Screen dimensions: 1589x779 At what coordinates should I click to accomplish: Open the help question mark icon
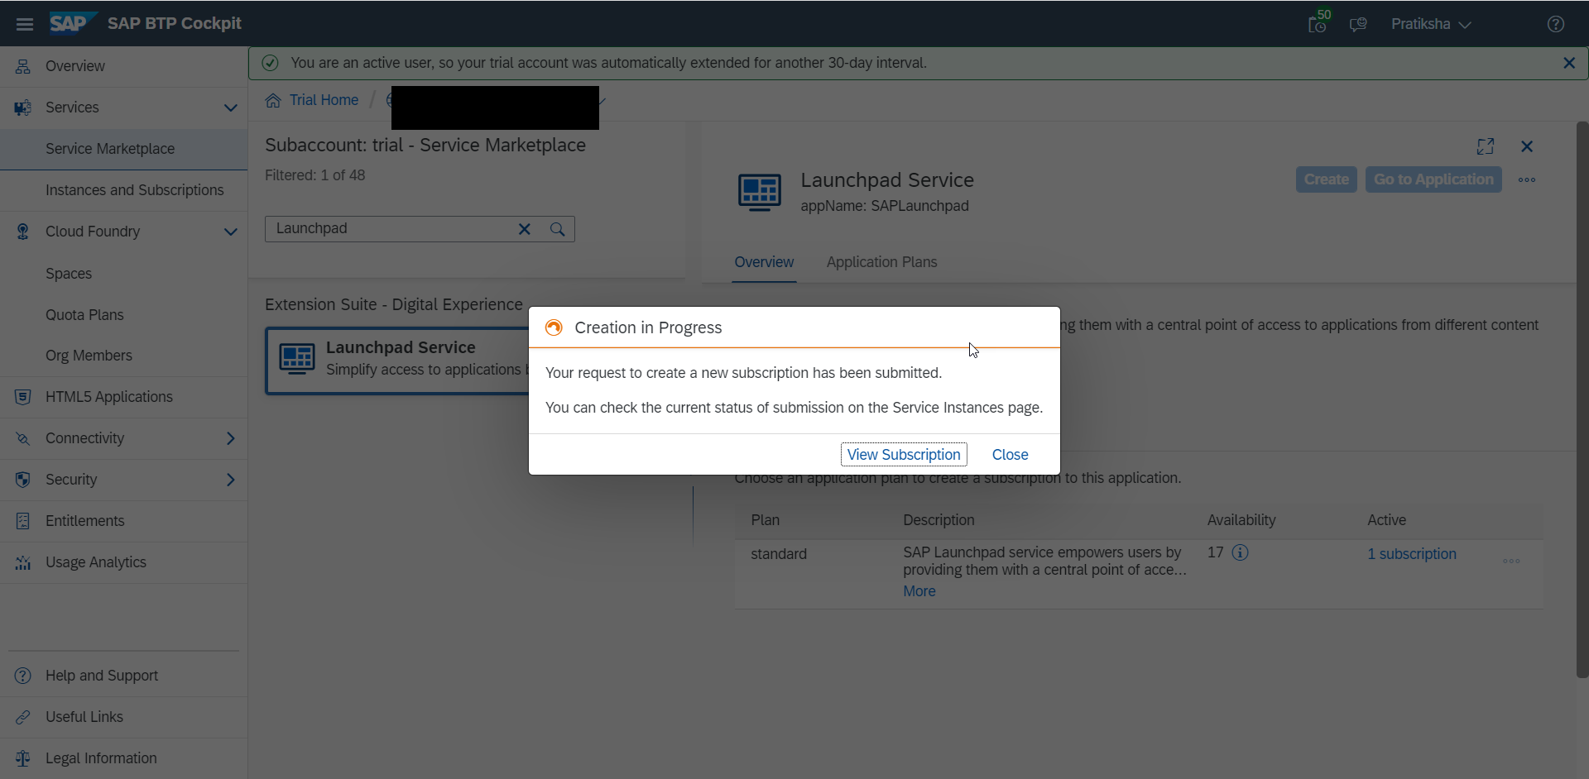click(1555, 24)
